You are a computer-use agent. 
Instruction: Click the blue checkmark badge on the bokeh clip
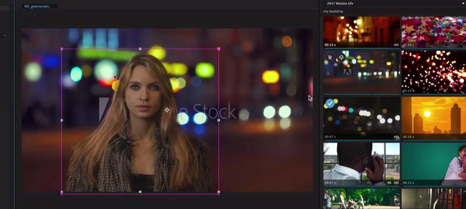[x=330, y=103]
